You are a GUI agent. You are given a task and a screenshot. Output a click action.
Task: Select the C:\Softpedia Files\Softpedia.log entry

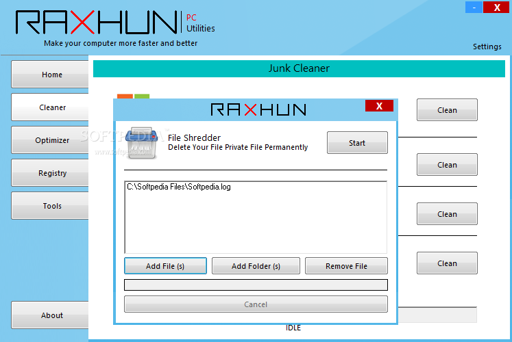179,187
